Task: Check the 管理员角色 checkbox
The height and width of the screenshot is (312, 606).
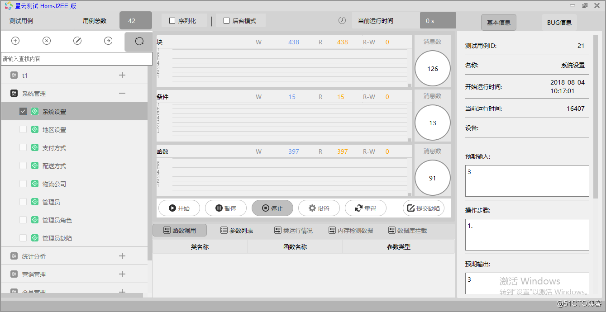Action: tap(23, 220)
